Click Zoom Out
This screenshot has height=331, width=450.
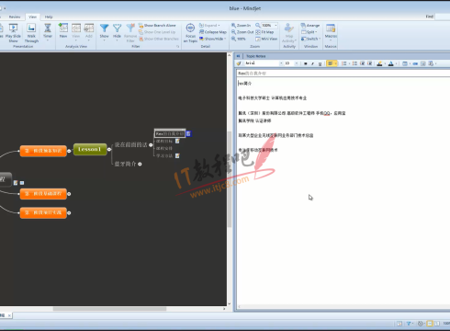(242, 32)
